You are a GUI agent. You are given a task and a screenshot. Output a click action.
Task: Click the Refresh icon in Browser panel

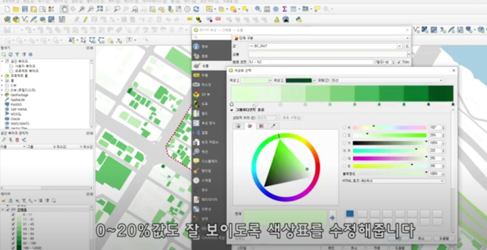coord(10,54)
